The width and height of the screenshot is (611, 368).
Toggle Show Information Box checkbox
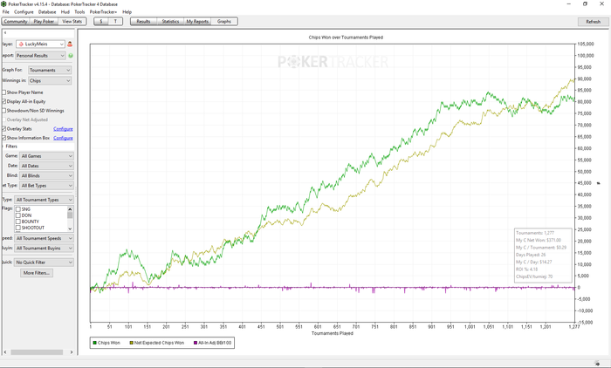click(3, 138)
